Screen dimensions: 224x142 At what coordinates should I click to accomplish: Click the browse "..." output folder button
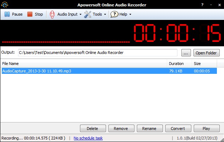186,53
